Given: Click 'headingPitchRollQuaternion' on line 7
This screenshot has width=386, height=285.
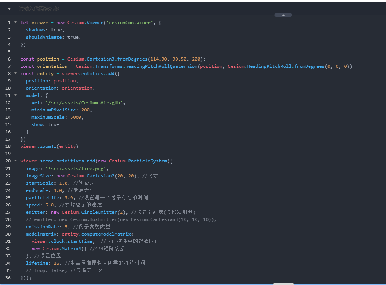Looking at the screenshot, I should (x=161, y=66).
